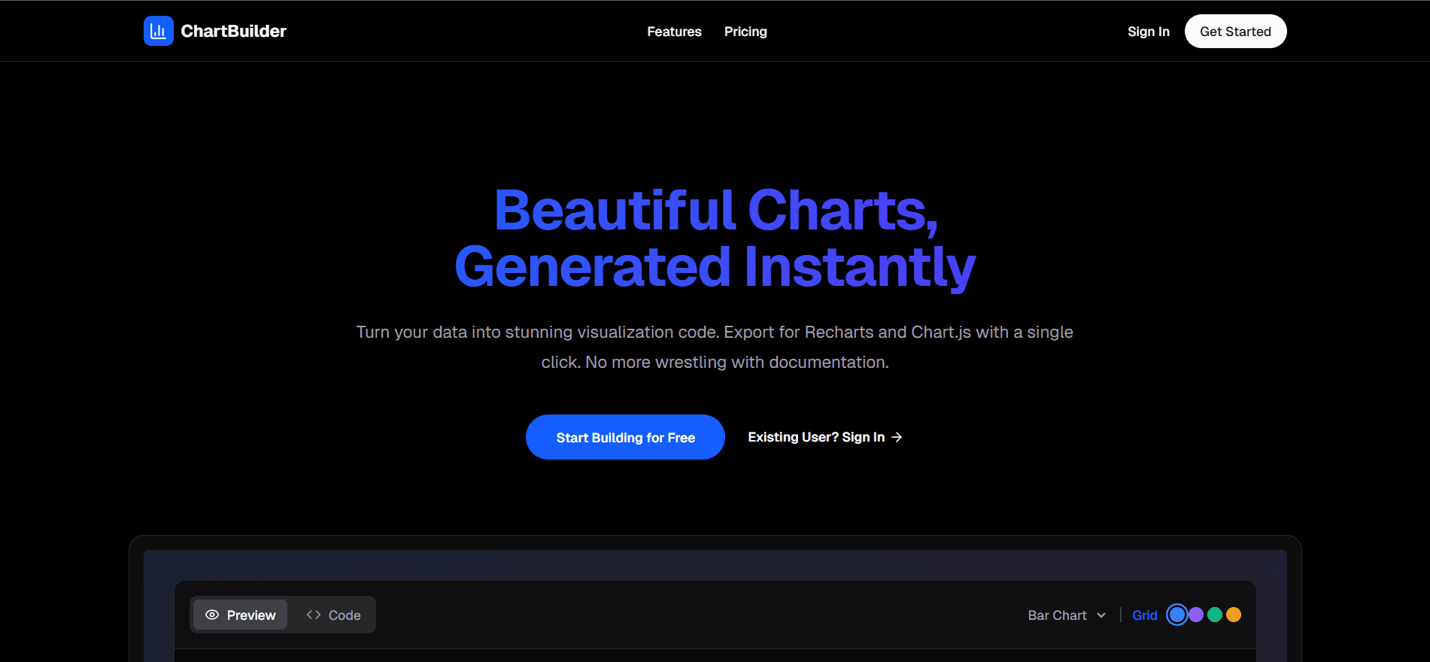
Task: Click the ChartBuilder bar chart logo icon
Action: coord(158,31)
